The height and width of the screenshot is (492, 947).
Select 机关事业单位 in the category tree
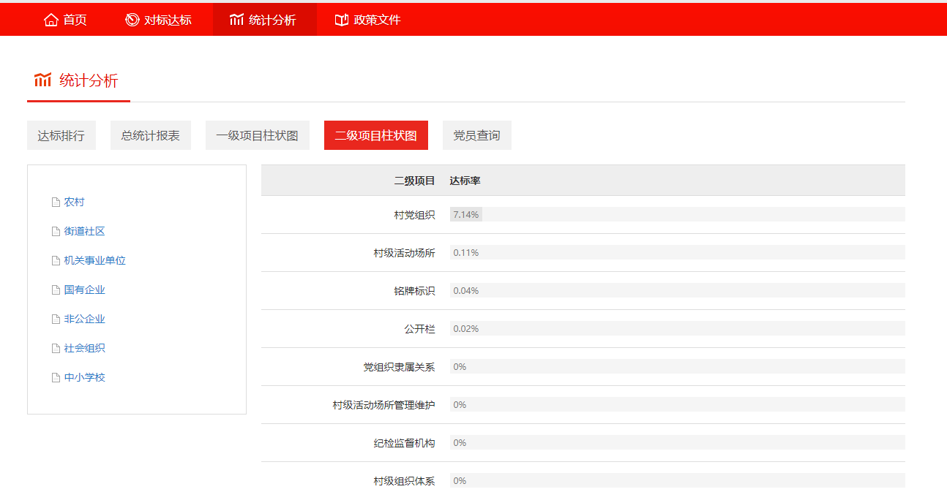95,261
